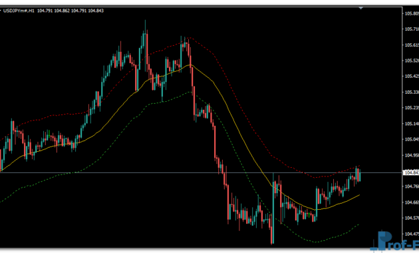The width and height of the screenshot is (419, 253).
Task: Click the 105.140 price scale label
Action: click(x=412, y=124)
